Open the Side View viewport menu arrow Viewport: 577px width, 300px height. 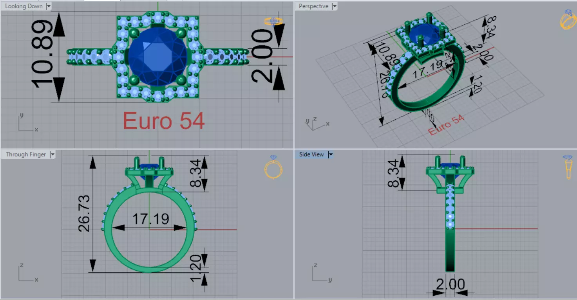331,154
